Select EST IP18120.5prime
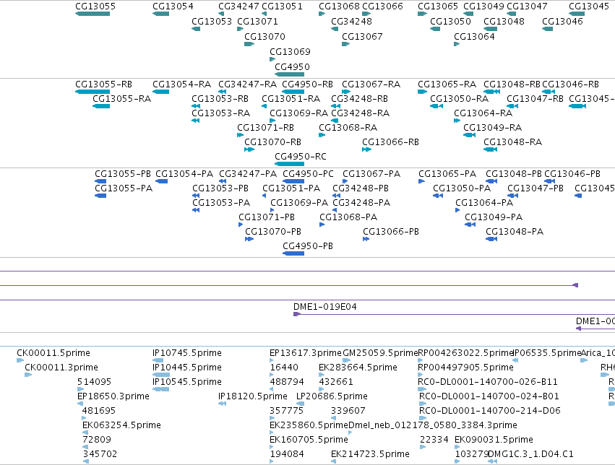Screen dimensions: 615x465 click(x=253, y=396)
